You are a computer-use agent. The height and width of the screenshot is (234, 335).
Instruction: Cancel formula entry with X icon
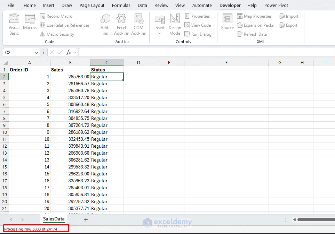[x=52, y=52]
